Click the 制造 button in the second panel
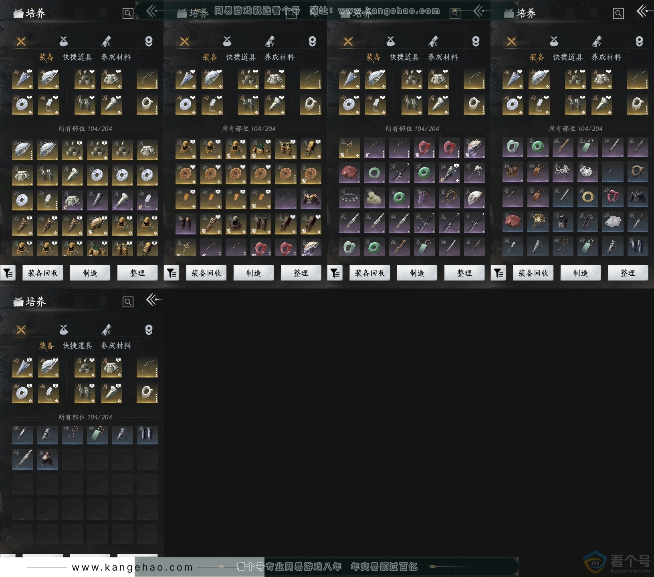654x577 pixels. tap(254, 273)
